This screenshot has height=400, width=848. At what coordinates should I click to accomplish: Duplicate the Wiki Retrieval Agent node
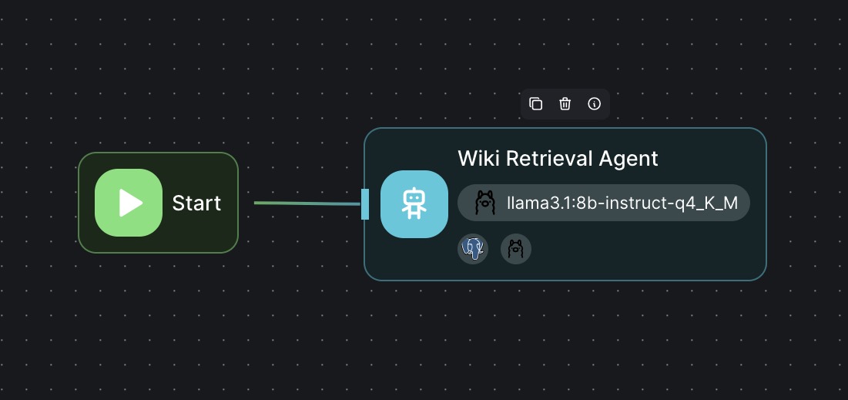coord(535,104)
